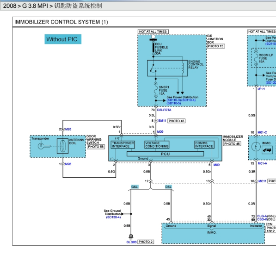The image size is (276, 279).
Task: Click the transponder key icon
Action: pyautogui.click(x=44, y=146)
